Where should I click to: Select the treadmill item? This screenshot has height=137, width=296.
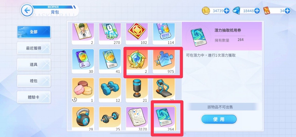coord(164,90)
